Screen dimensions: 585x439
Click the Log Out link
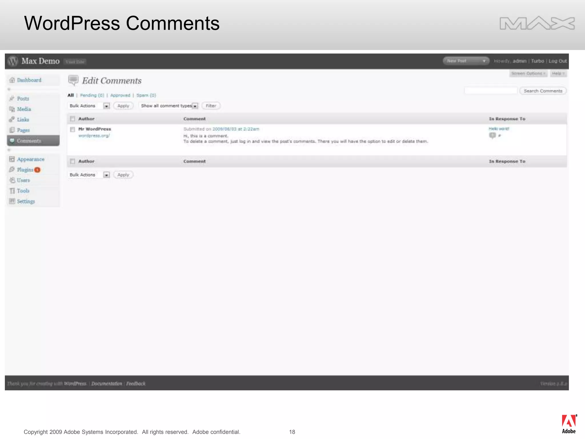[x=558, y=61]
